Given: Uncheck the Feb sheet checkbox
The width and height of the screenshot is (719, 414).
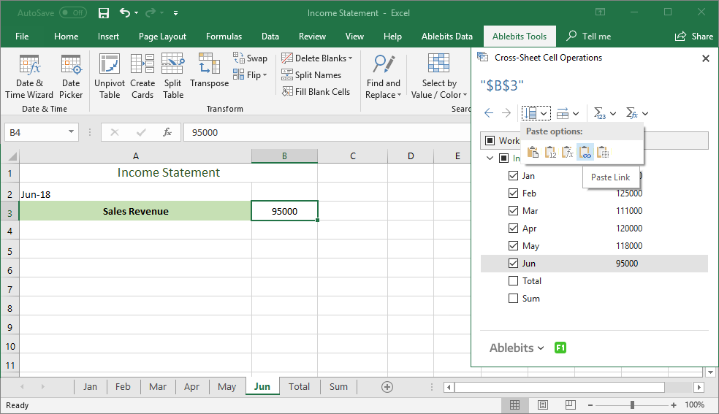Looking at the screenshot, I should [x=514, y=193].
